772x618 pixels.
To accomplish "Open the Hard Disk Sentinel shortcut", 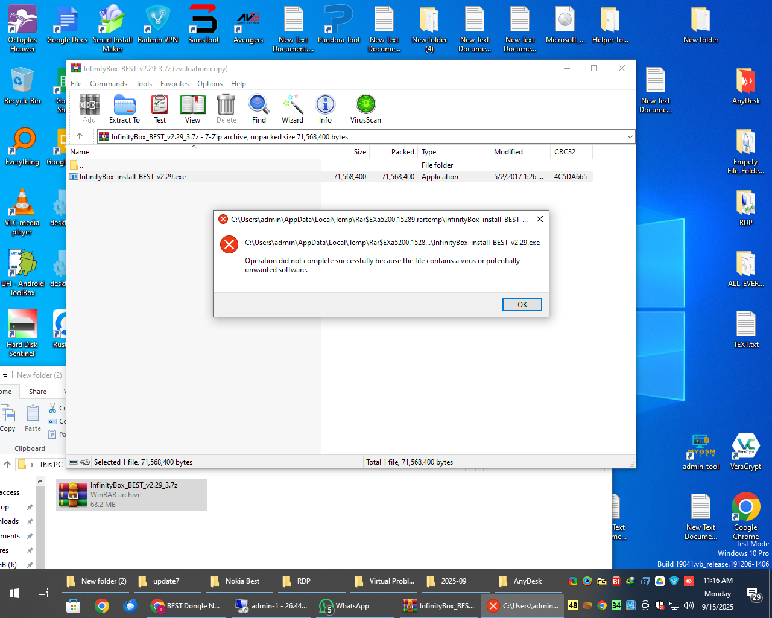I will point(22,334).
